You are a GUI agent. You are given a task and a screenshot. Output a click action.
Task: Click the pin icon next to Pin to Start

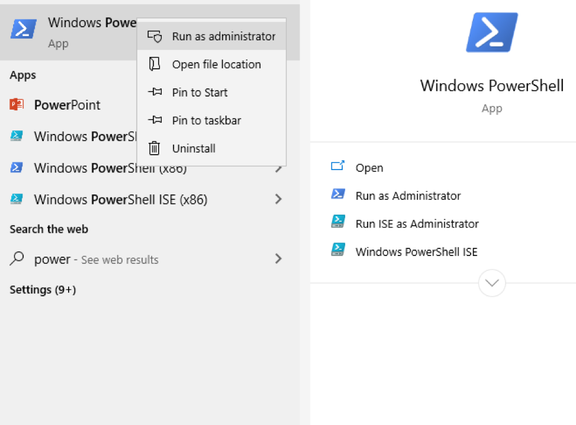pos(155,92)
